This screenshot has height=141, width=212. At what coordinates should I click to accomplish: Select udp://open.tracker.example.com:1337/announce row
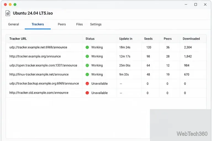point(106,66)
